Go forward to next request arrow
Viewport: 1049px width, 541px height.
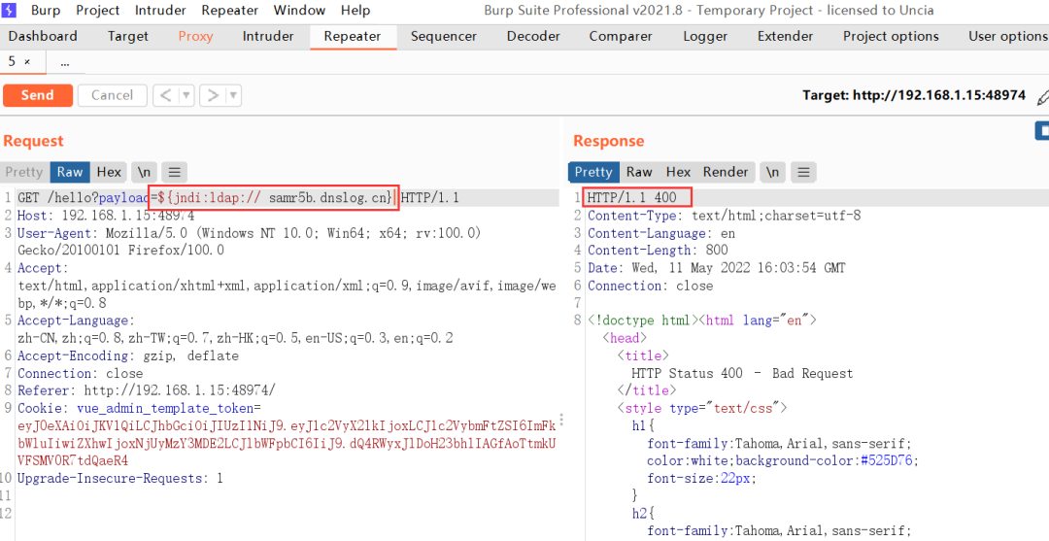coord(212,95)
